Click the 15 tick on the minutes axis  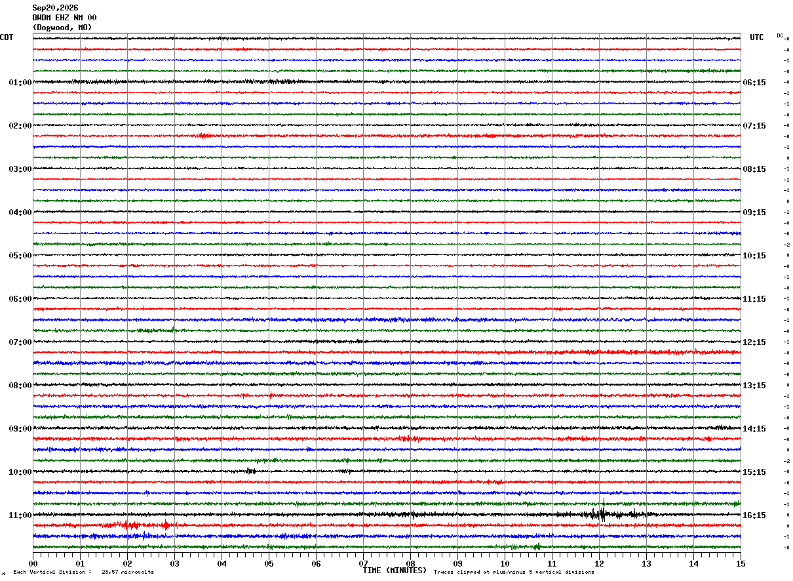point(741,563)
